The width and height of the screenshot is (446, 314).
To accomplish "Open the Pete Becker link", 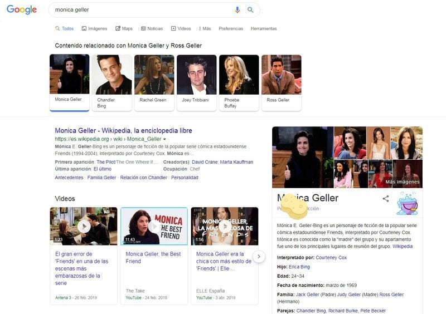I will 373,311.
